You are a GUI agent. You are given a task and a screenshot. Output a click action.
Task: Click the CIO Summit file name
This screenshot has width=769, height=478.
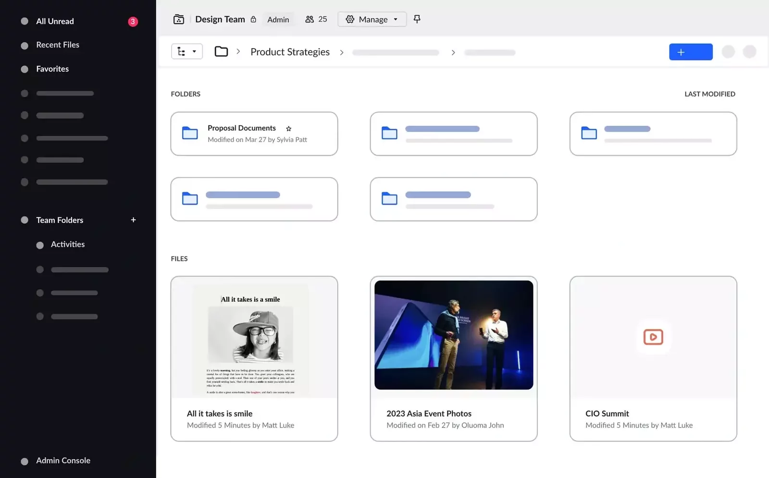607,414
